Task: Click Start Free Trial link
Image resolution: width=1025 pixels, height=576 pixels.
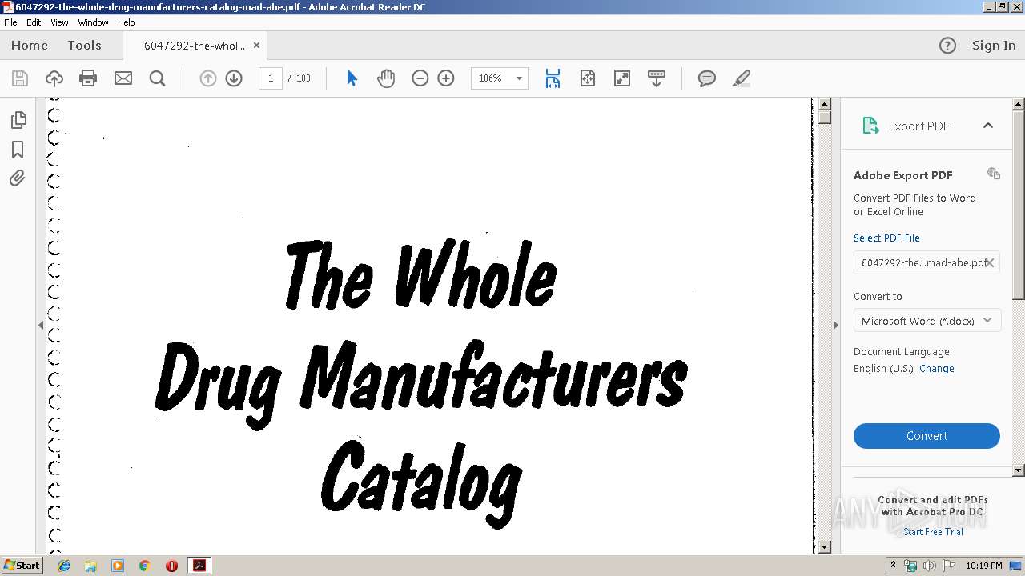Action: [x=933, y=532]
